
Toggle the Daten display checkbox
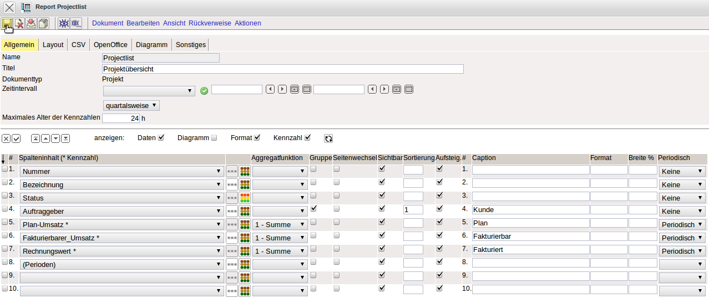(161, 138)
